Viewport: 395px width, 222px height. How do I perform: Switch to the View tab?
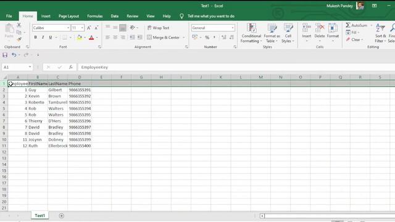point(151,16)
